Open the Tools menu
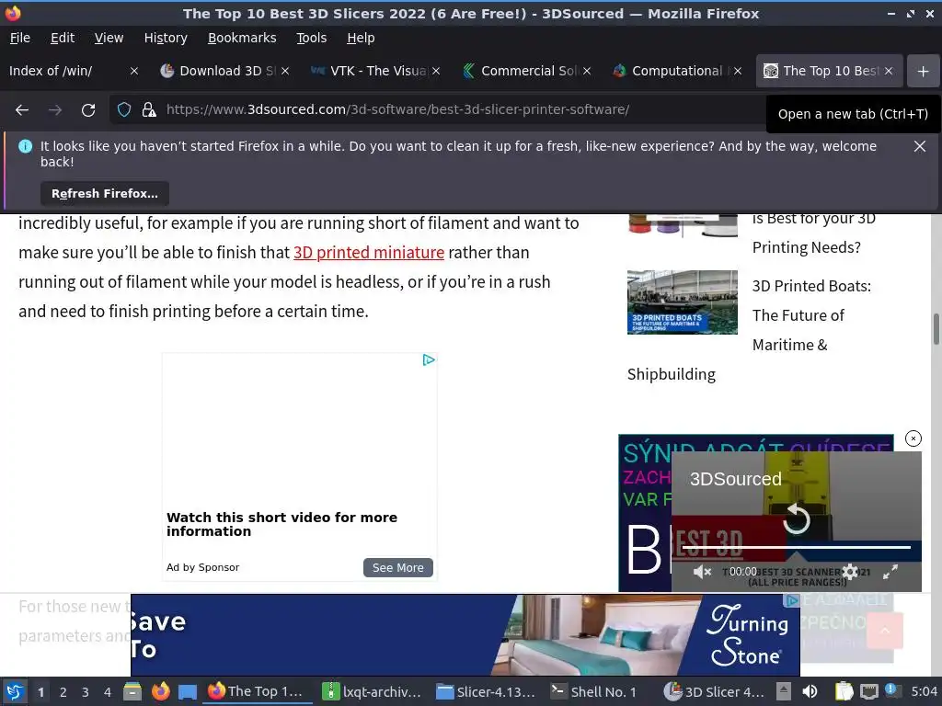The width and height of the screenshot is (942, 706). point(311,38)
